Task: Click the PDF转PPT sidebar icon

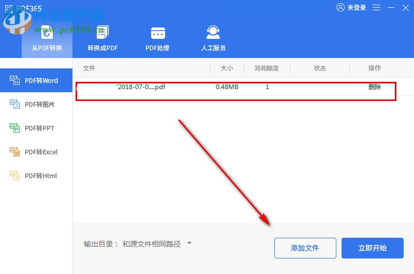Action: point(15,128)
